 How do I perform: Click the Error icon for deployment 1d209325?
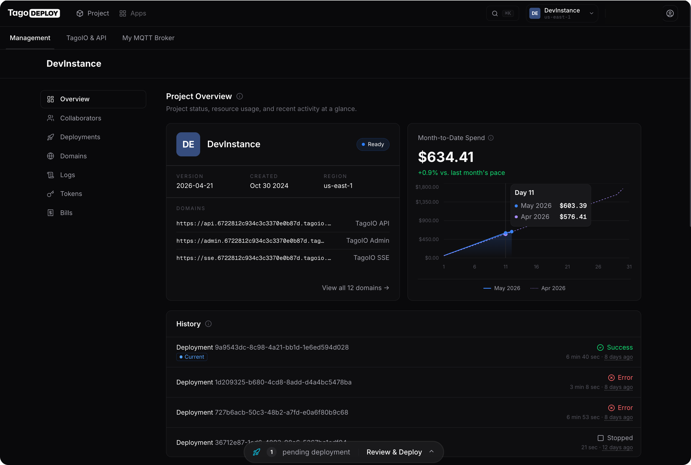[611, 378]
